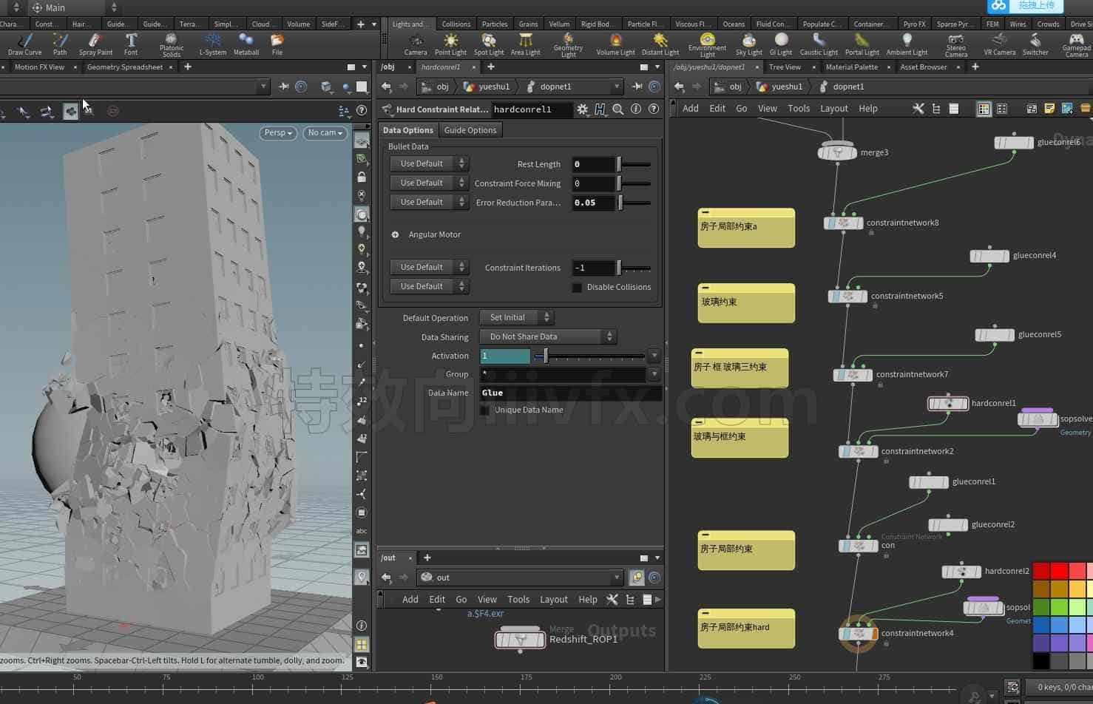Enable the Disable Collisions checkbox

click(x=577, y=287)
